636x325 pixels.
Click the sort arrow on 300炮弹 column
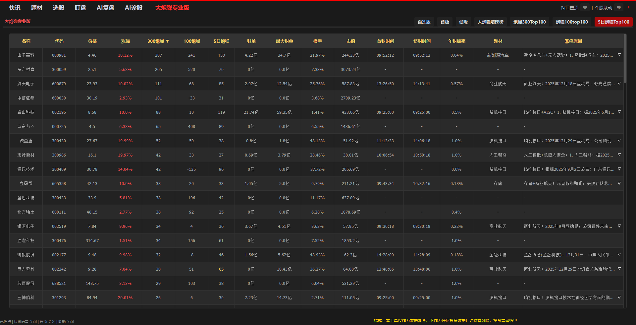168,41
